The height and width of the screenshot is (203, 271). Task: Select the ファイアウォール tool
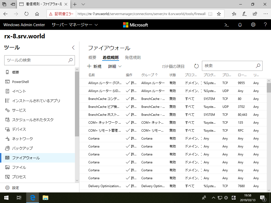click(x=38, y=158)
